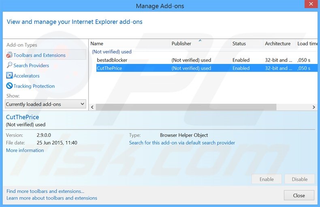Click the CutThePrice heading in details pane
This screenshot has height=207, width=320.
(x=22, y=117)
